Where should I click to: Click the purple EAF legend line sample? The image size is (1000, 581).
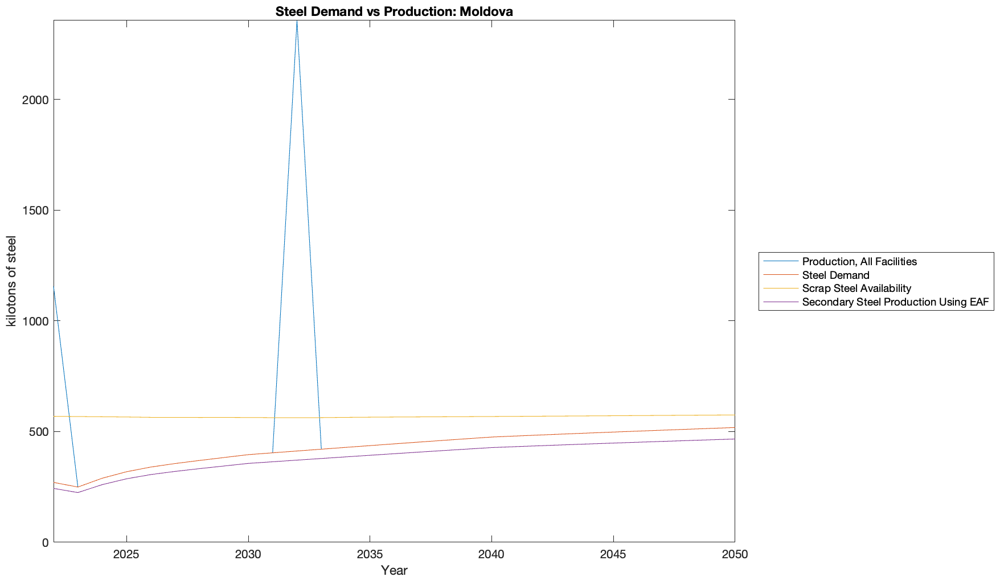[780, 302]
